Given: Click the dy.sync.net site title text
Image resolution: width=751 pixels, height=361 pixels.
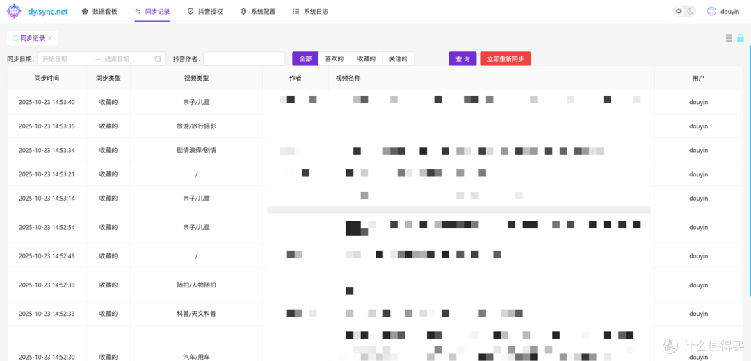Looking at the screenshot, I should tap(48, 12).
